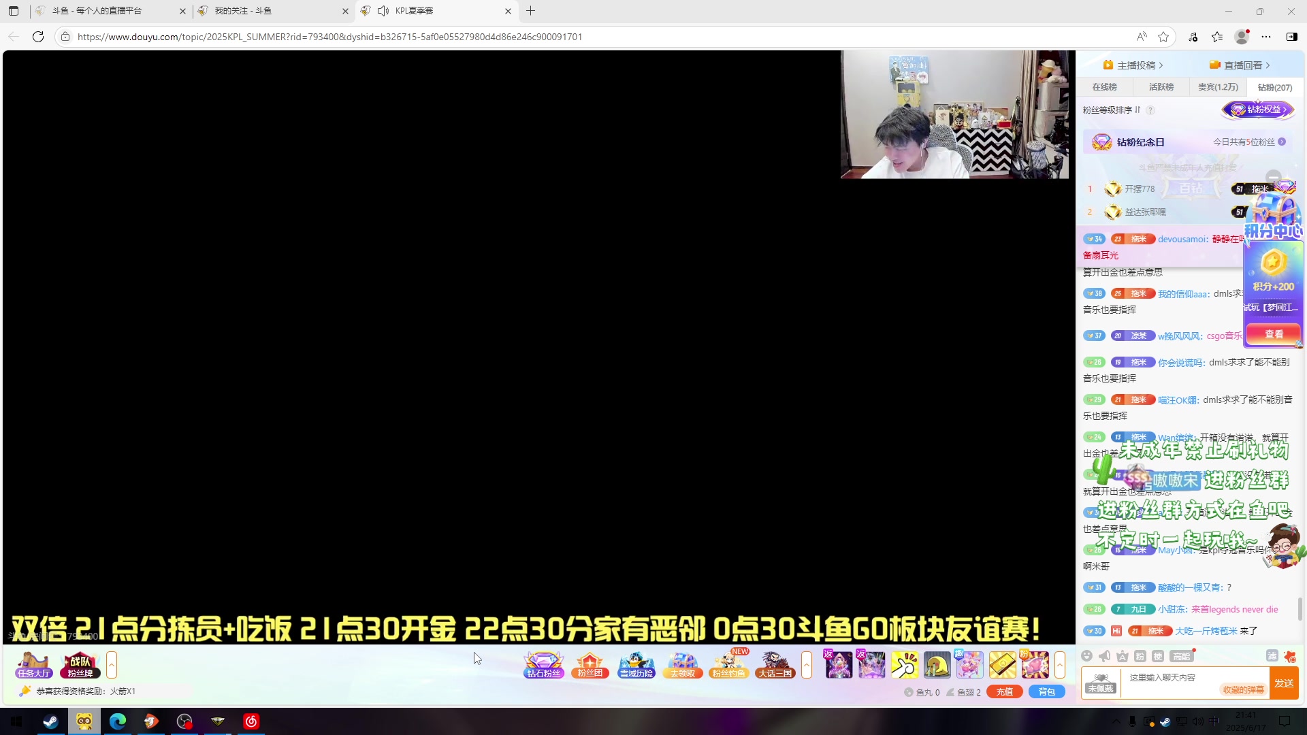This screenshot has height=735, width=1307.
Task: Open the 粉丝钓鱼 fishing activity icon
Action: [x=729, y=665]
